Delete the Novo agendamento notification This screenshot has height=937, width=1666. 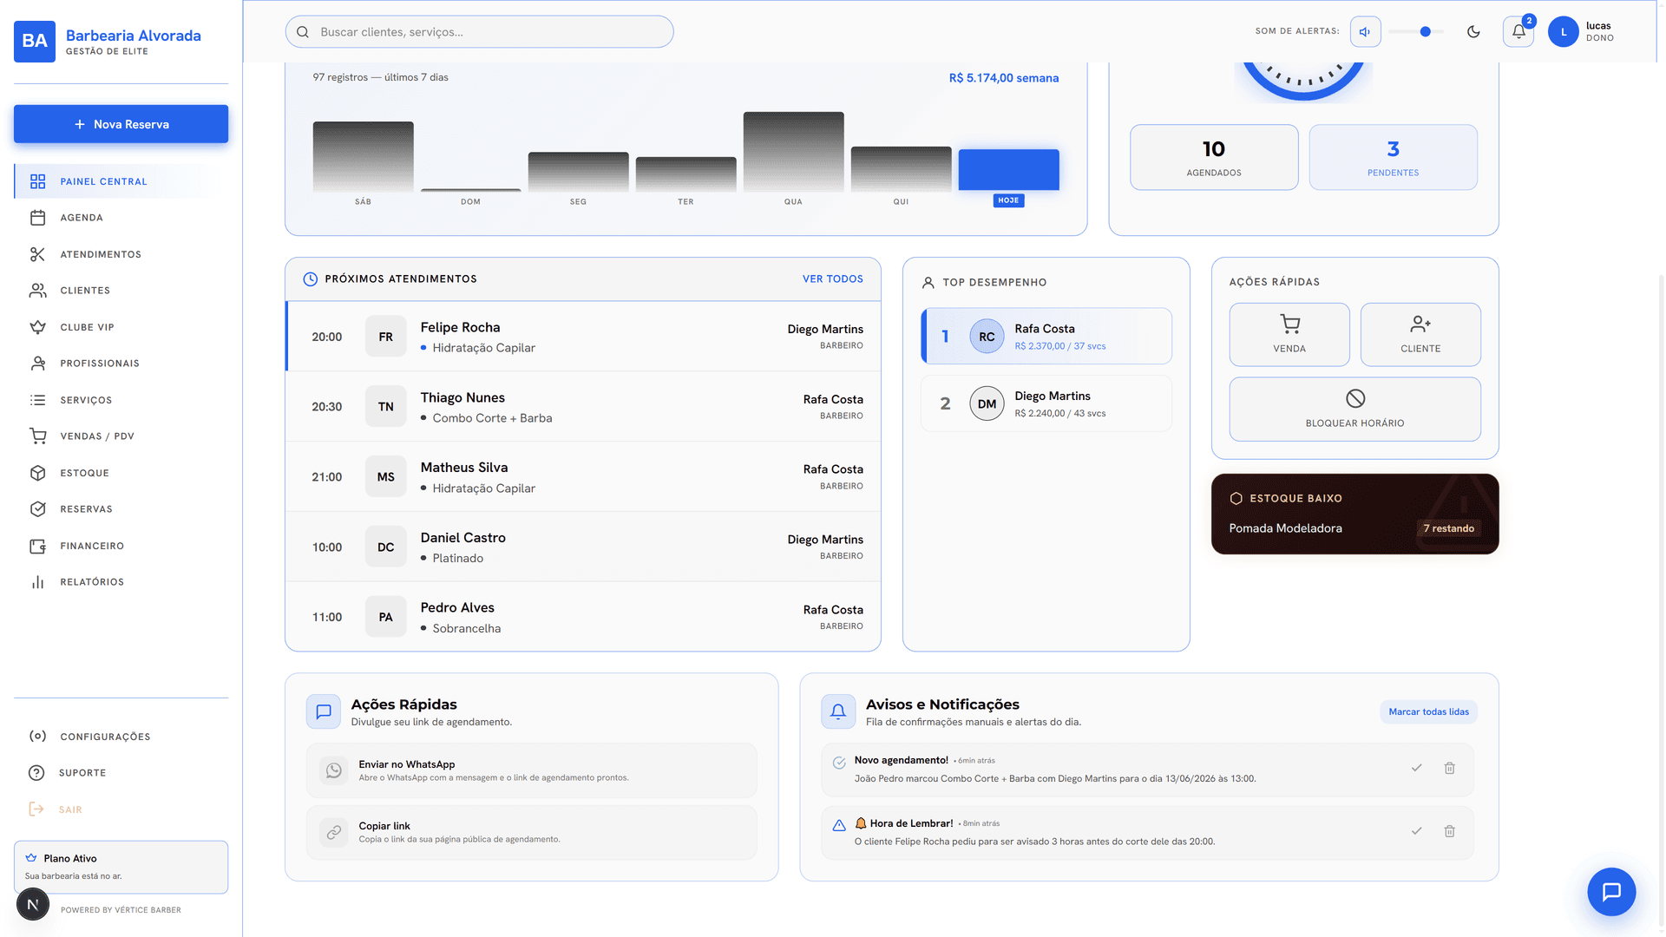click(1449, 768)
